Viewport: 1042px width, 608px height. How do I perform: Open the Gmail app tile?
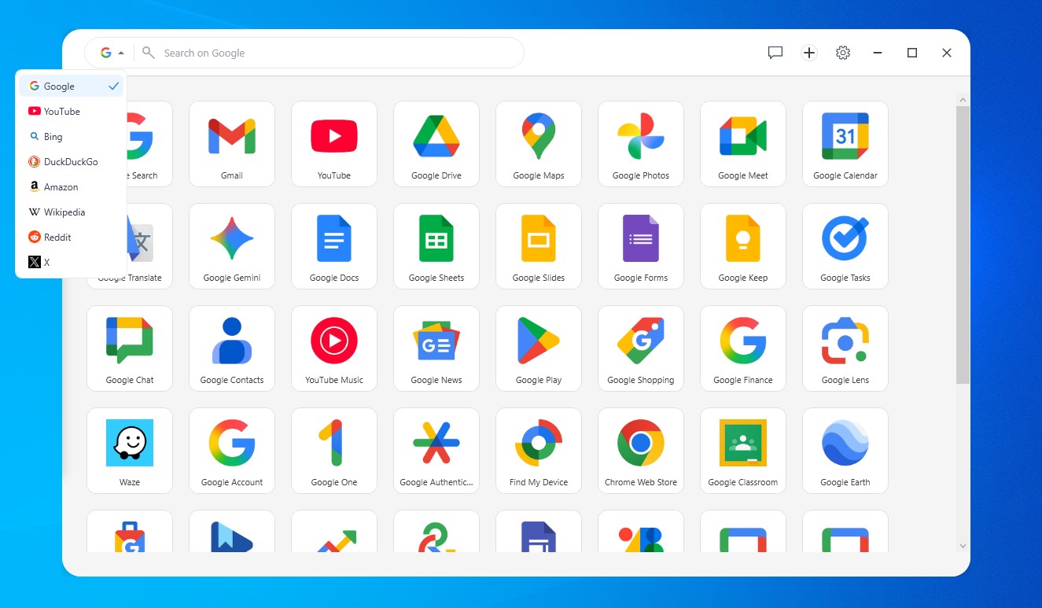pos(232,144)
